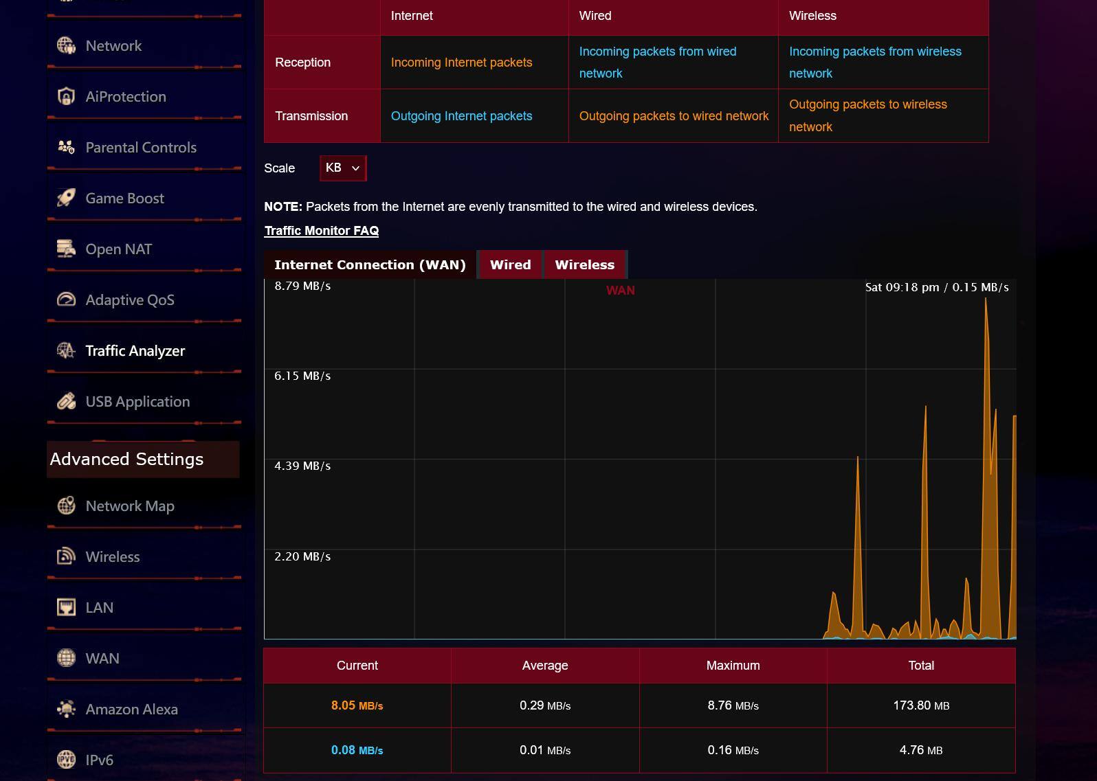Expand the Scale KB dropdown
The height and width of the screenshot is (781, 1097).
tap(342, 168)
